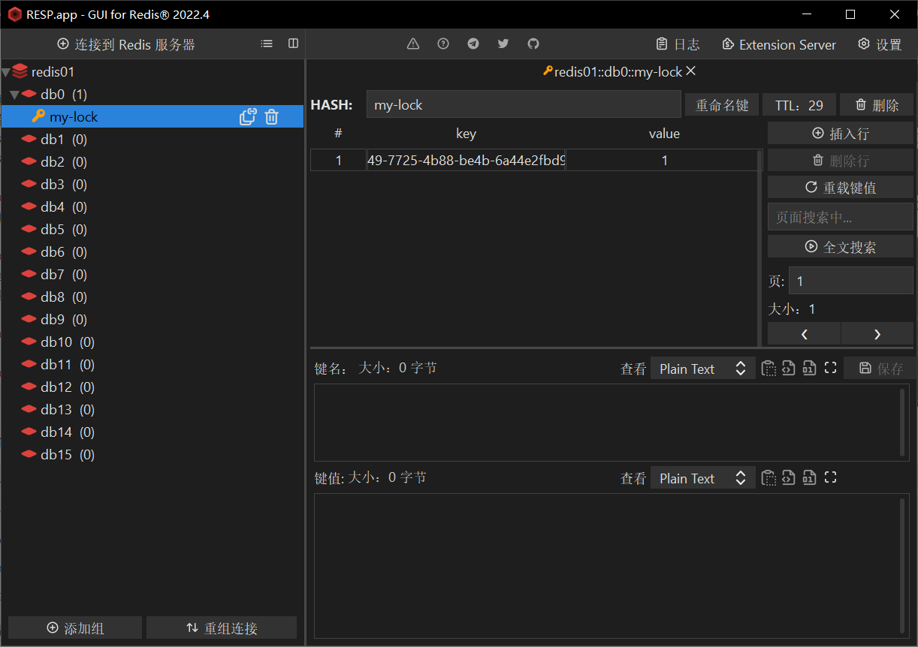Click TTL: 29 button
Viewport: 918px width, 647px height.
point(799,105)
